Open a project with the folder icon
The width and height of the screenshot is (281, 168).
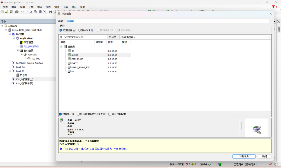(7, 12)
